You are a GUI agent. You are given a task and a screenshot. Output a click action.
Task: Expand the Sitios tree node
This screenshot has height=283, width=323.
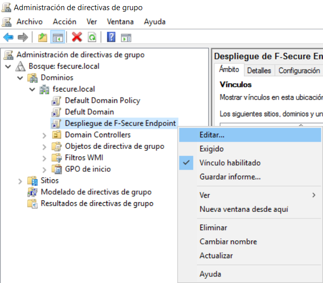[20, 181]
